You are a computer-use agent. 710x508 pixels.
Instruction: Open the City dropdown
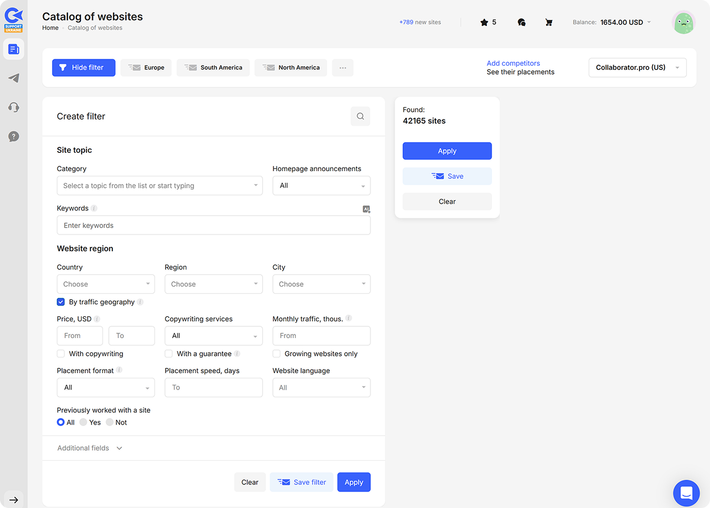[321, 284]
